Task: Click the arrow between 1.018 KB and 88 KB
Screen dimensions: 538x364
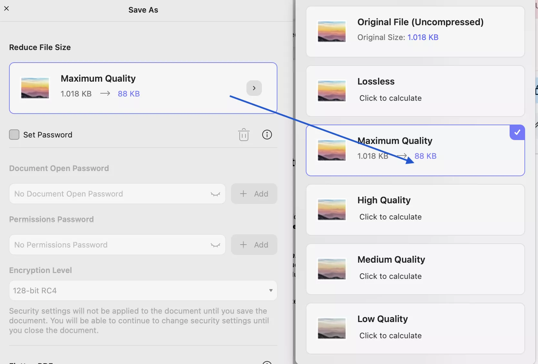Action: (x=105, y=94)
